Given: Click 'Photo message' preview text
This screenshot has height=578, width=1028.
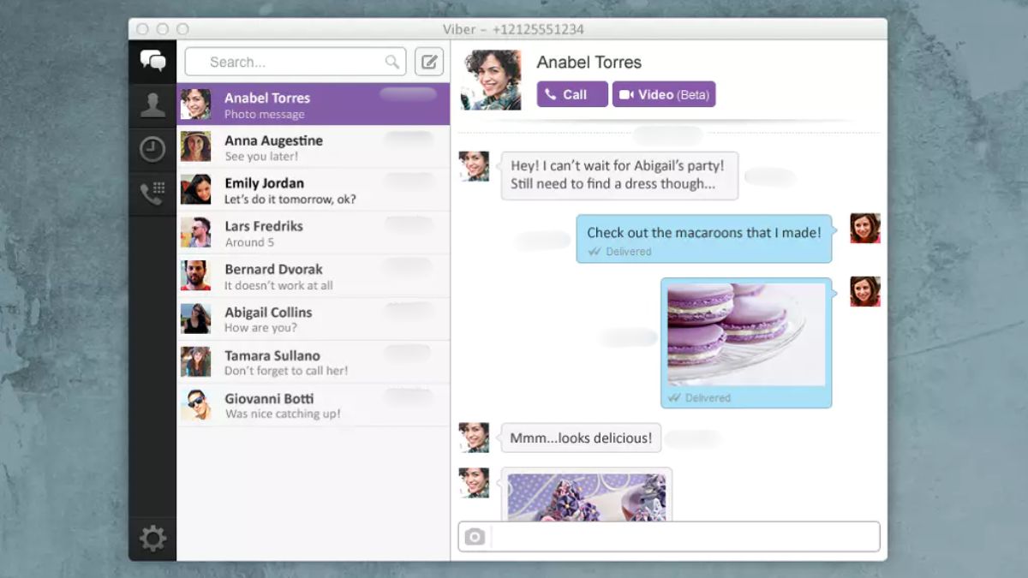Looking at the screenshot, I should click(265, 114).
